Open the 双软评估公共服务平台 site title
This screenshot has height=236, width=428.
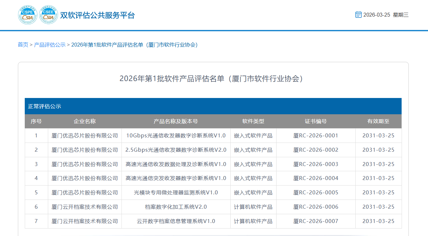click(x=97, y=15)
